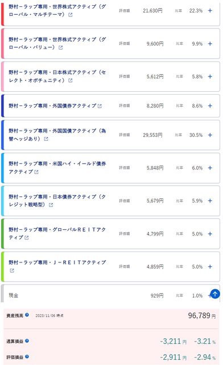Expand the 5,679円 日本債券アクティブ row
223x365 pixels.
pyautogui.click(x=210, y=201)
